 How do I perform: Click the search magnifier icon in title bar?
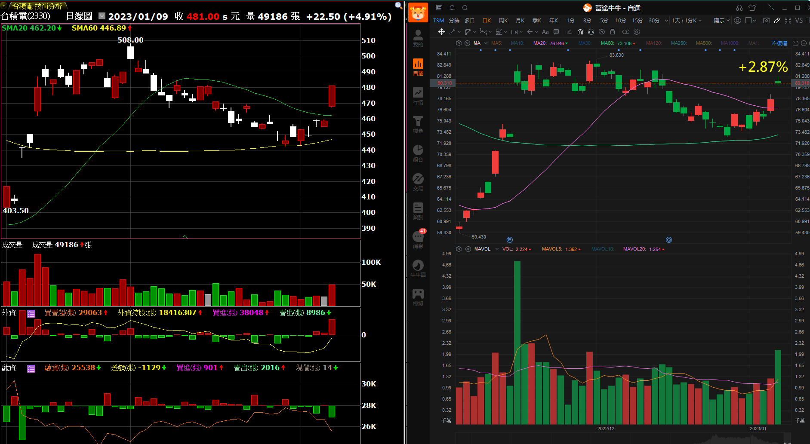[x=465, y=8]
